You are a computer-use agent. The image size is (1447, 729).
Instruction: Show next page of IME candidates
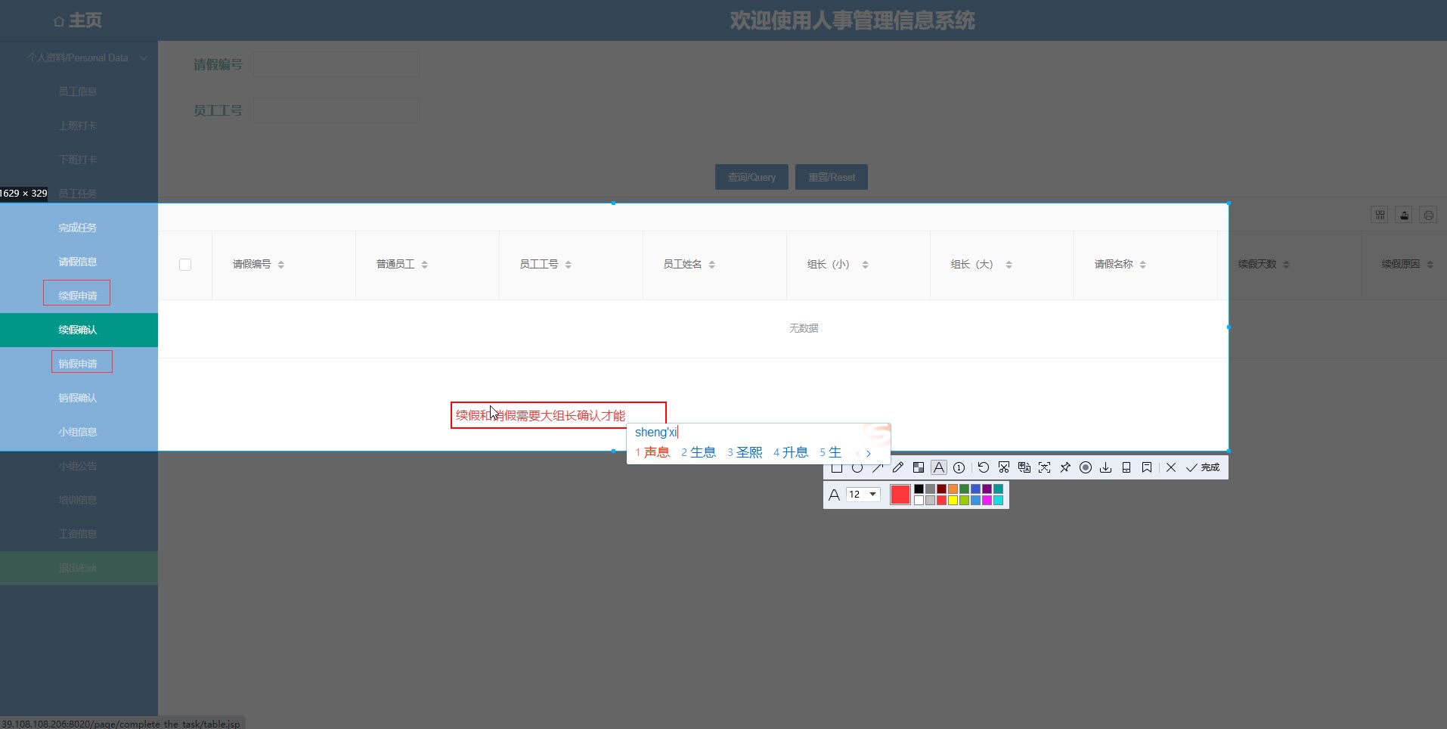pyautogui.click(x=869, y=453)
